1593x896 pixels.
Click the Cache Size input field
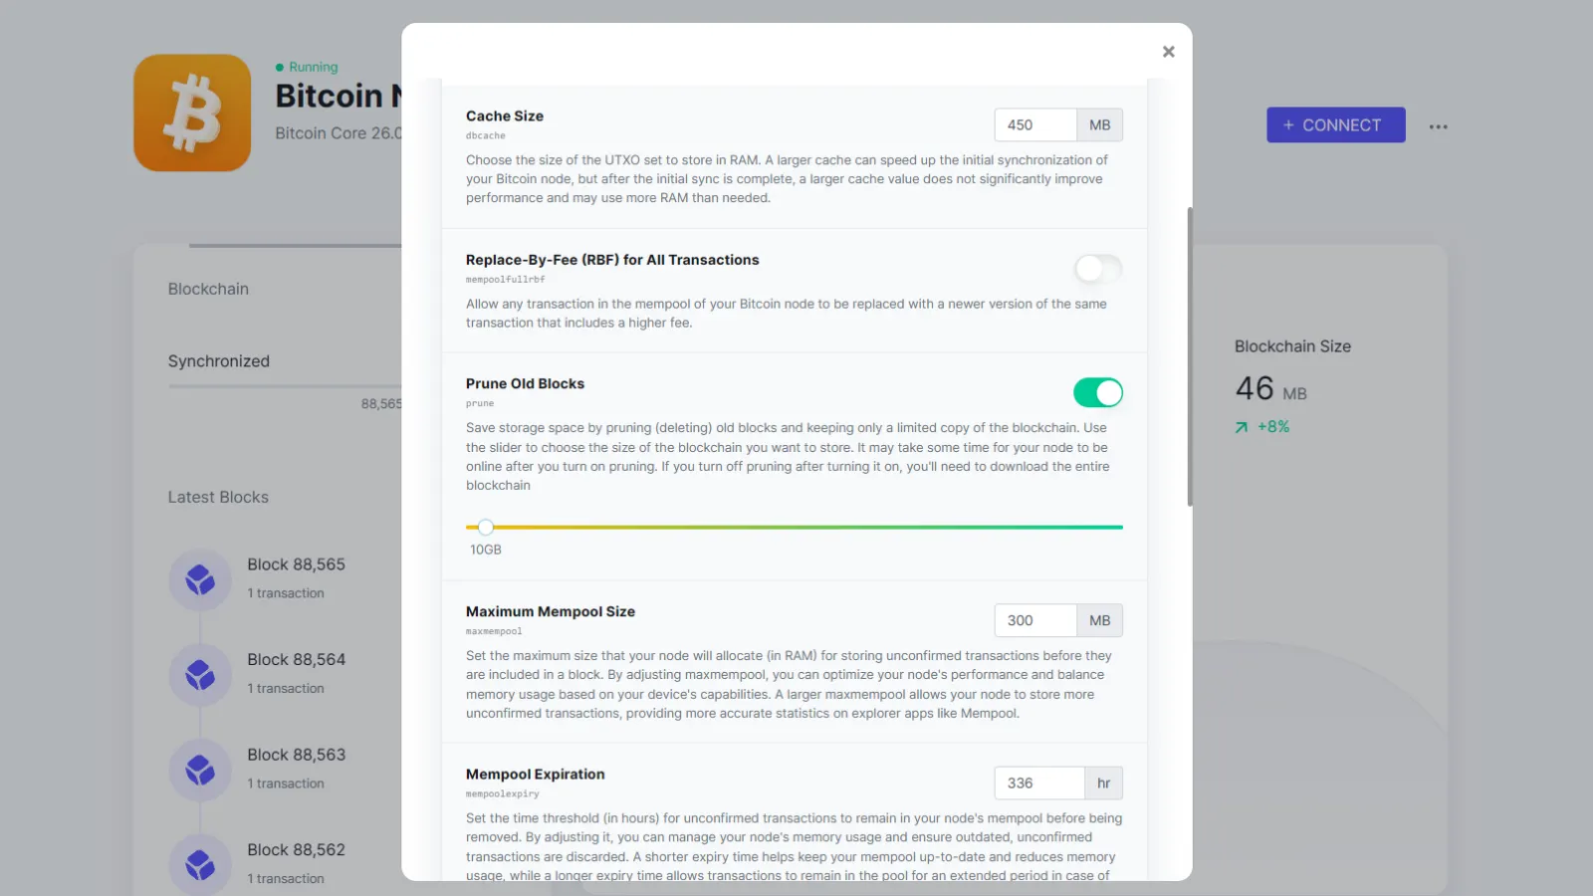(x=1035, y=124)
